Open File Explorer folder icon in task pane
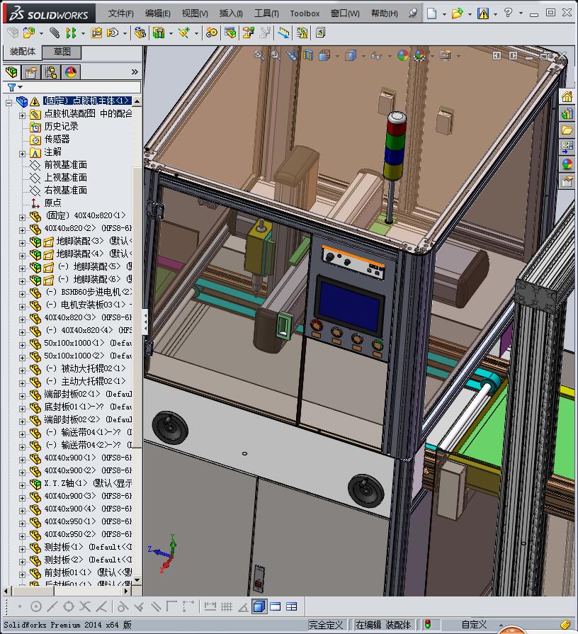Viewport: 578px width, 634px height. point(567,130)
